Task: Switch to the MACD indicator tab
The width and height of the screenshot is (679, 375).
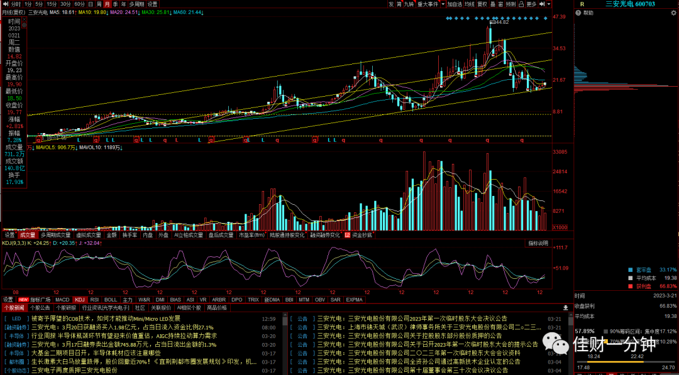Action: [x=62, y=299]
